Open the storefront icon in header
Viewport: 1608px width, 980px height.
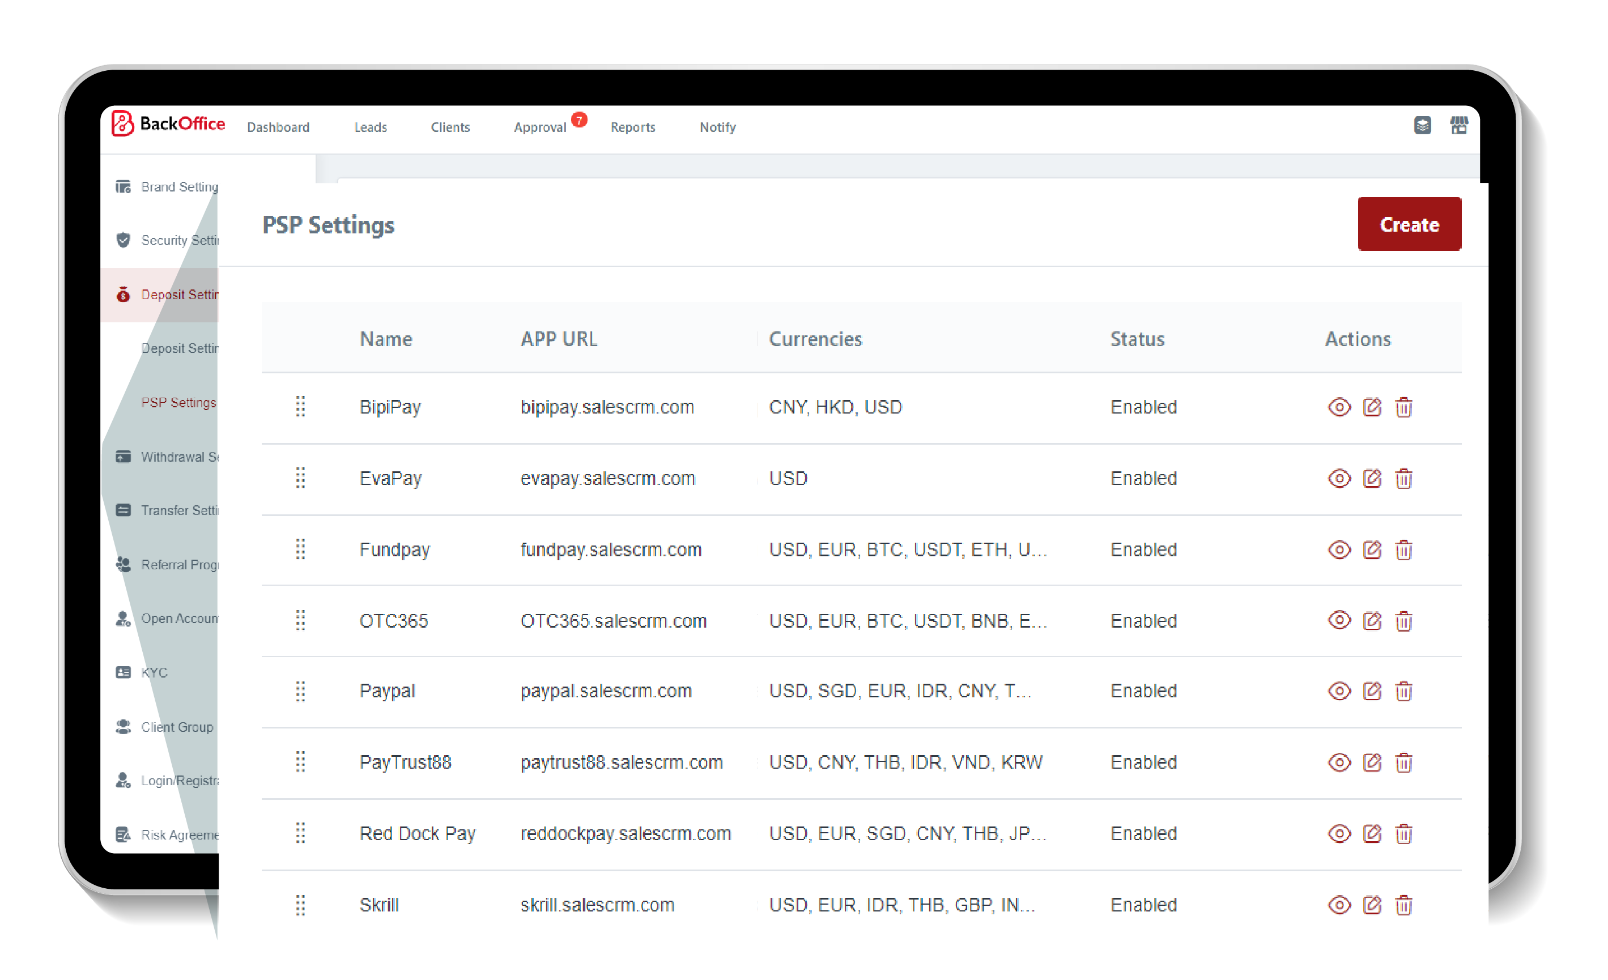[1458, 125]
